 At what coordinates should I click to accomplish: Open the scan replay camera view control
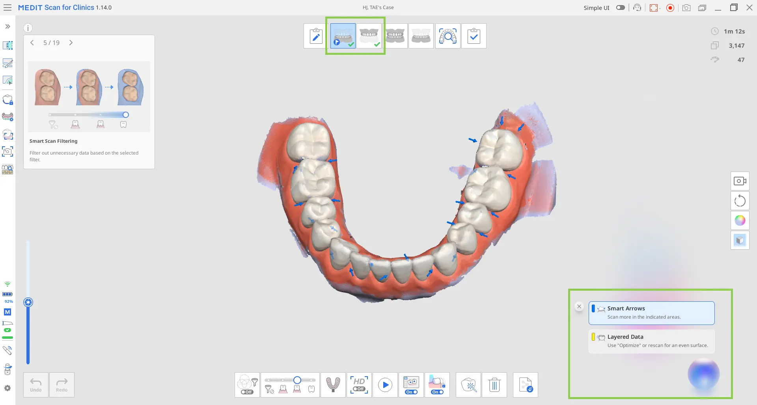740,181
